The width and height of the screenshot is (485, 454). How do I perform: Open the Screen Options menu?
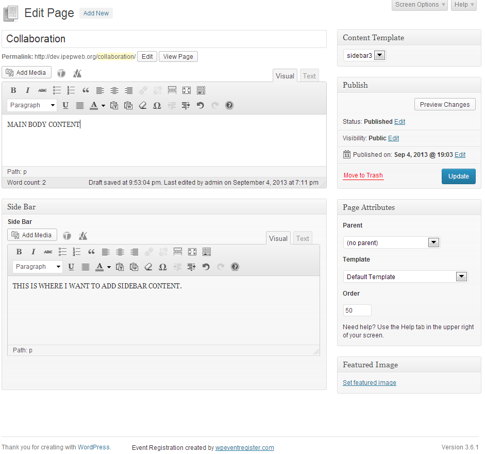click(419, 5)
